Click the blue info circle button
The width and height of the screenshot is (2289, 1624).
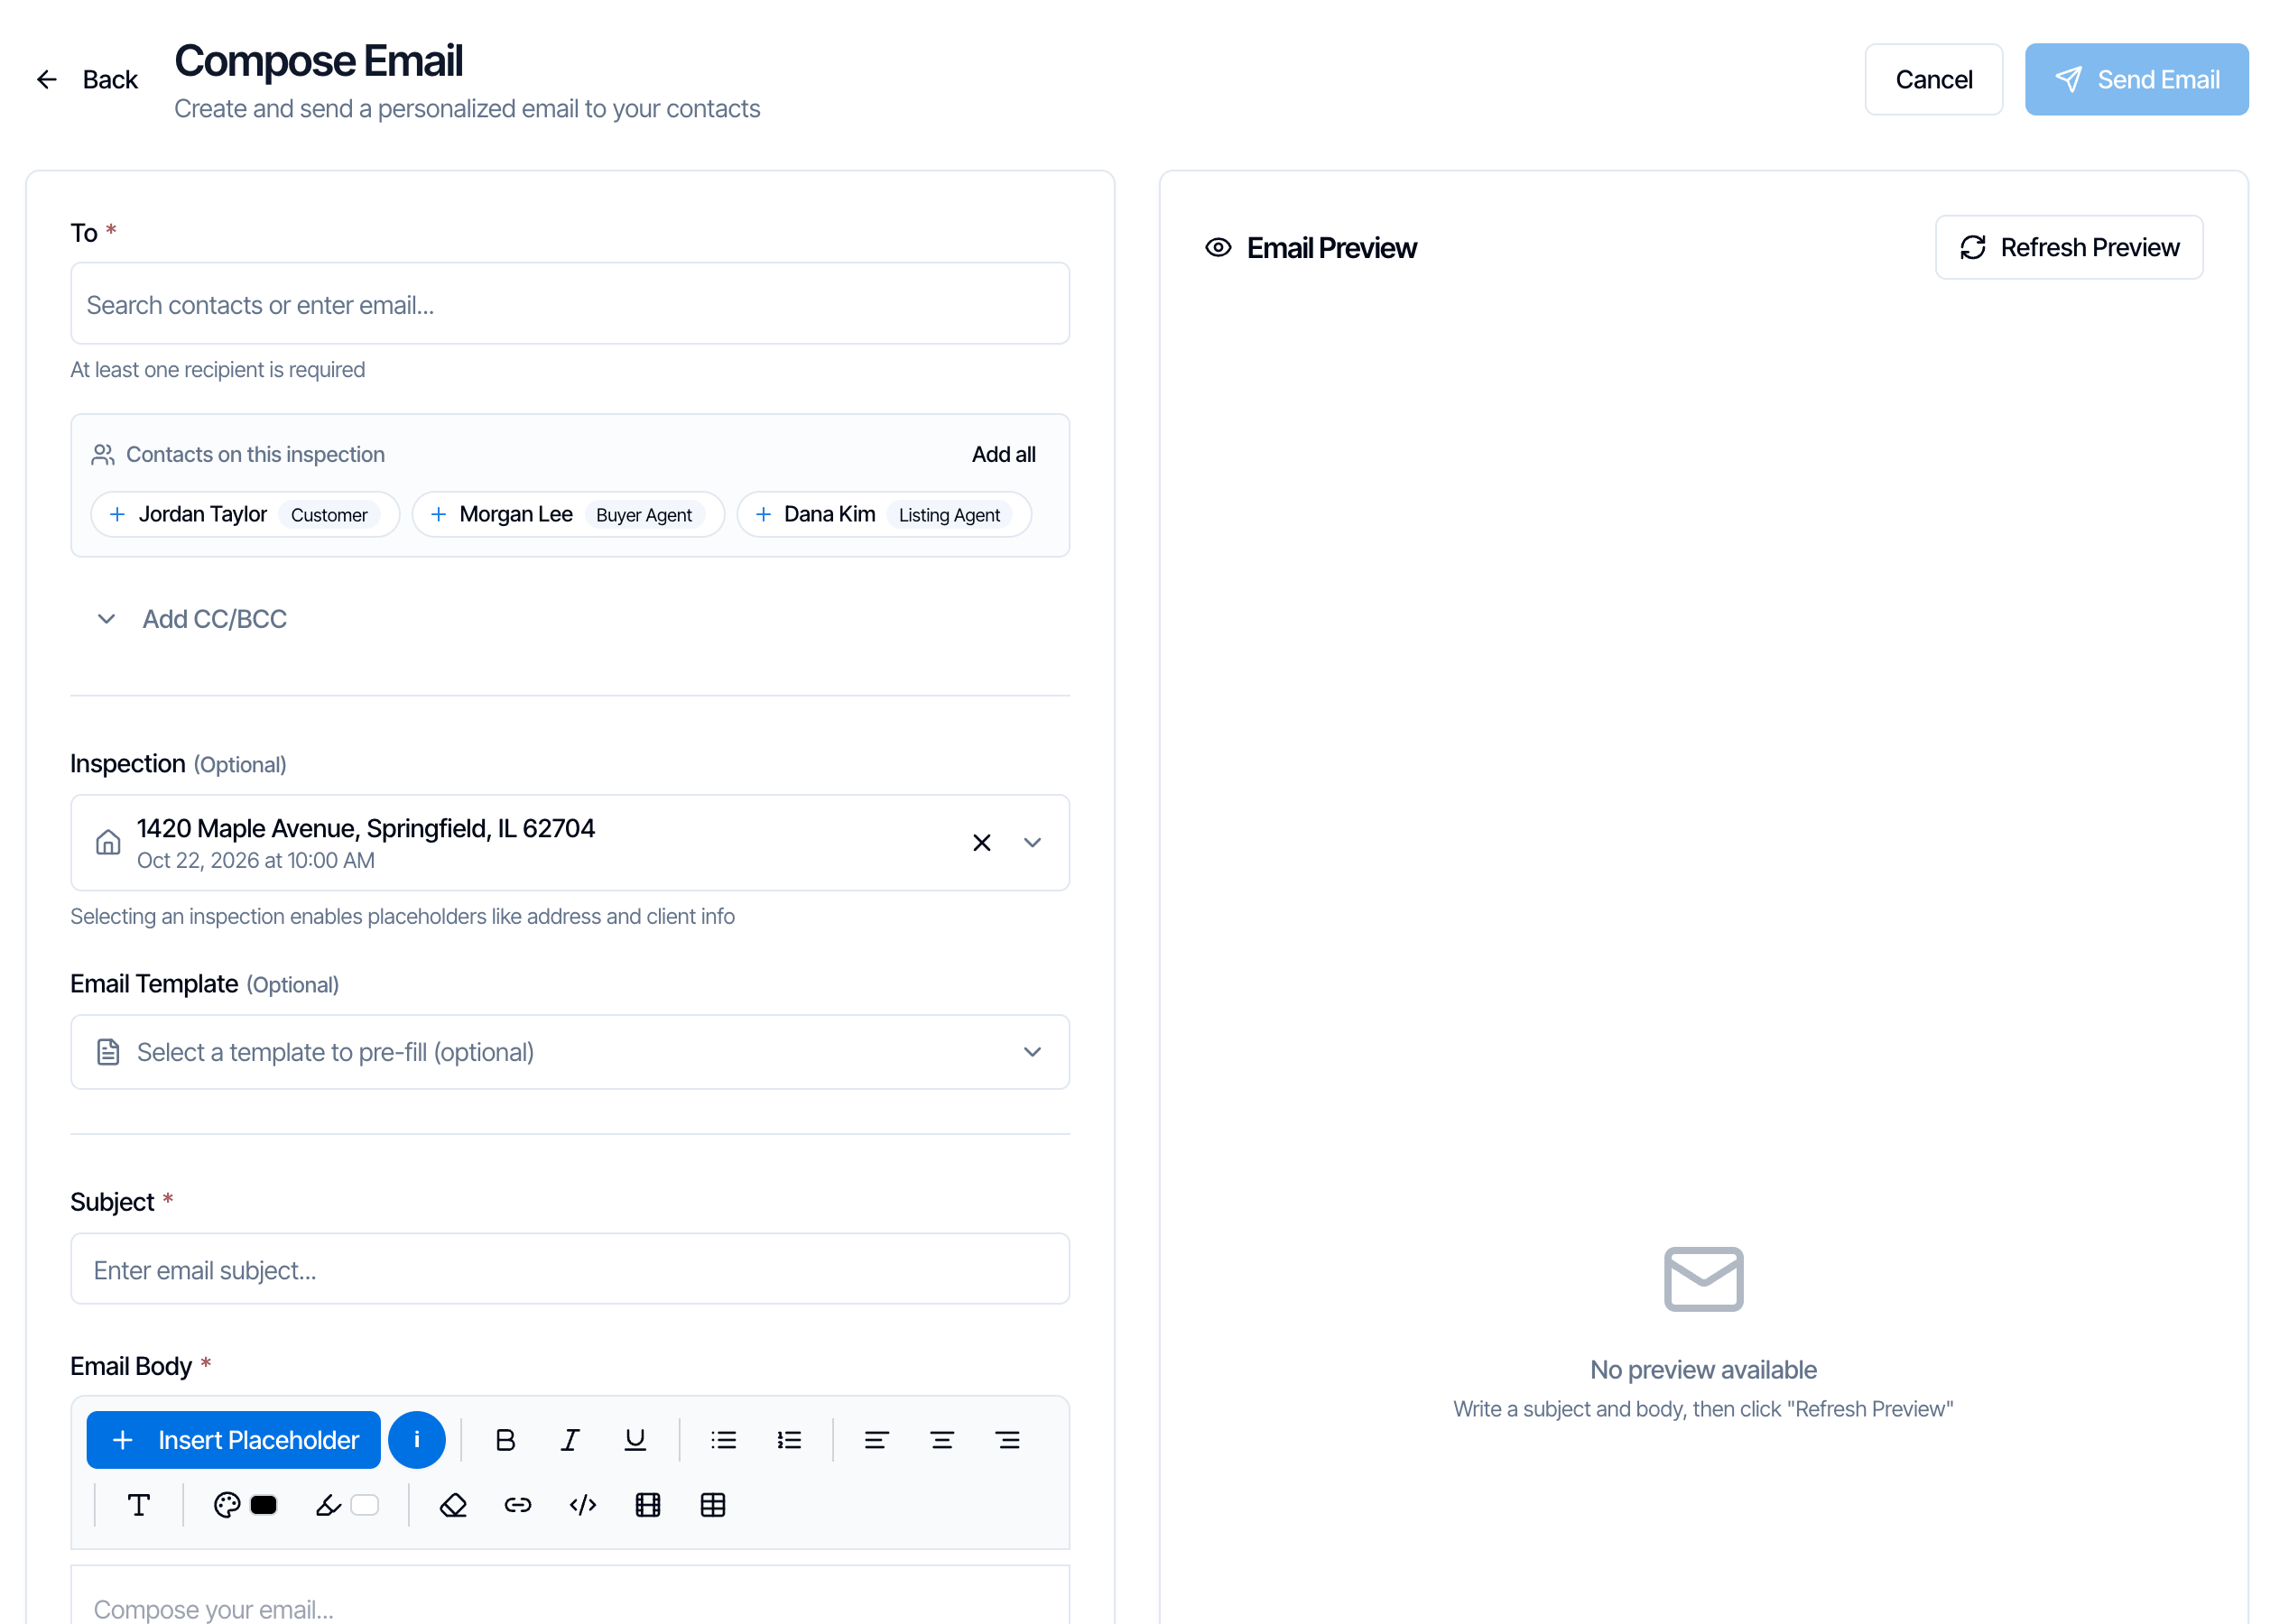point(417,1440)
